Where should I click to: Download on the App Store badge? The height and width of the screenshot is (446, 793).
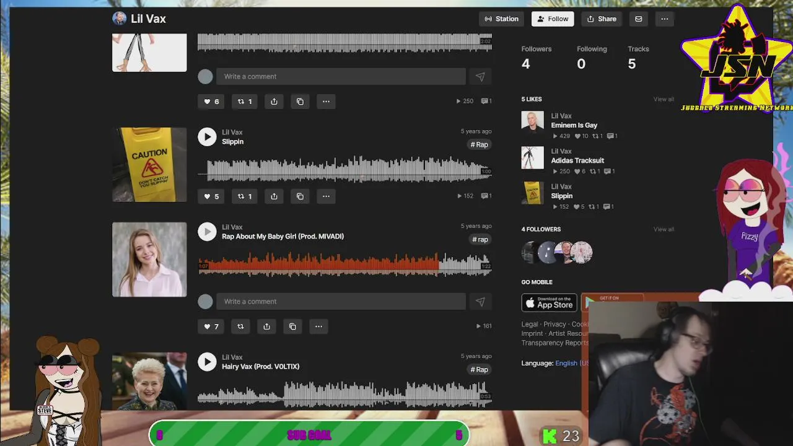tap(549, 302)
